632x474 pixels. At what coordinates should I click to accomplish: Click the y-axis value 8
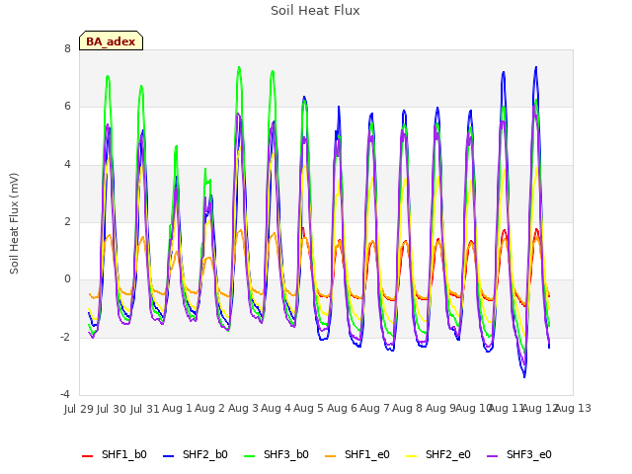point(67,49)
